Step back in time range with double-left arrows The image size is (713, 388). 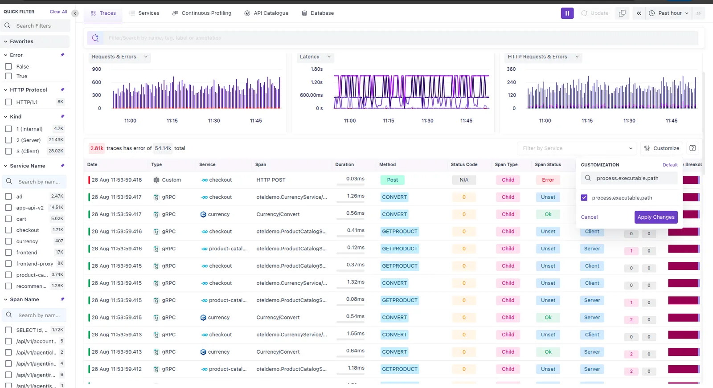pyautogui.click(x=639, y=13)
